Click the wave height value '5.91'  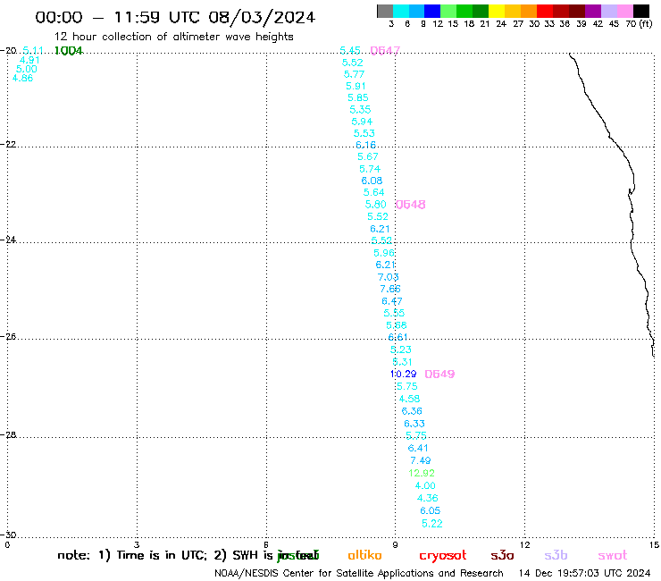pos(356,86)
